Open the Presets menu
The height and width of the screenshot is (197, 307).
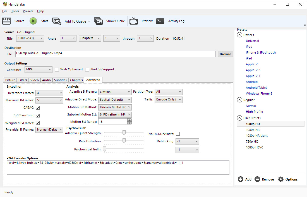(x=28, y=11)
